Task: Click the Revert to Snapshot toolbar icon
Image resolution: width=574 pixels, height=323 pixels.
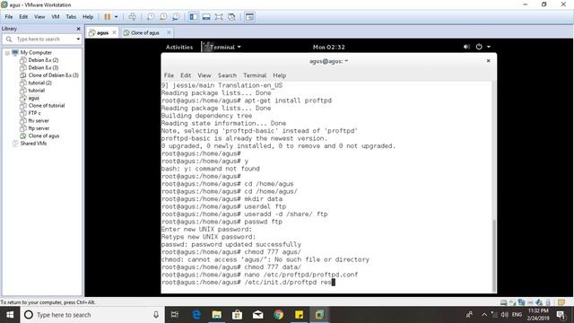Action: pyautogui.click(x=163, y=17)
